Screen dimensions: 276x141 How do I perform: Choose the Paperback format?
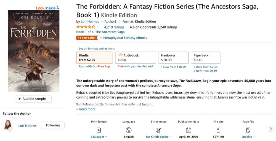[x=205, y=57]
